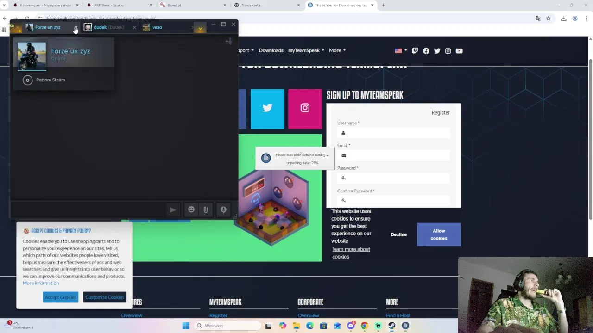
Task: Click the large pink Instagram tile
Action: [305, 109]
